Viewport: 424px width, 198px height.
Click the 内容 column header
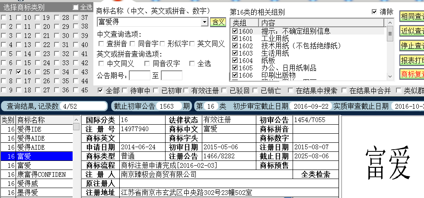(321, 23)
